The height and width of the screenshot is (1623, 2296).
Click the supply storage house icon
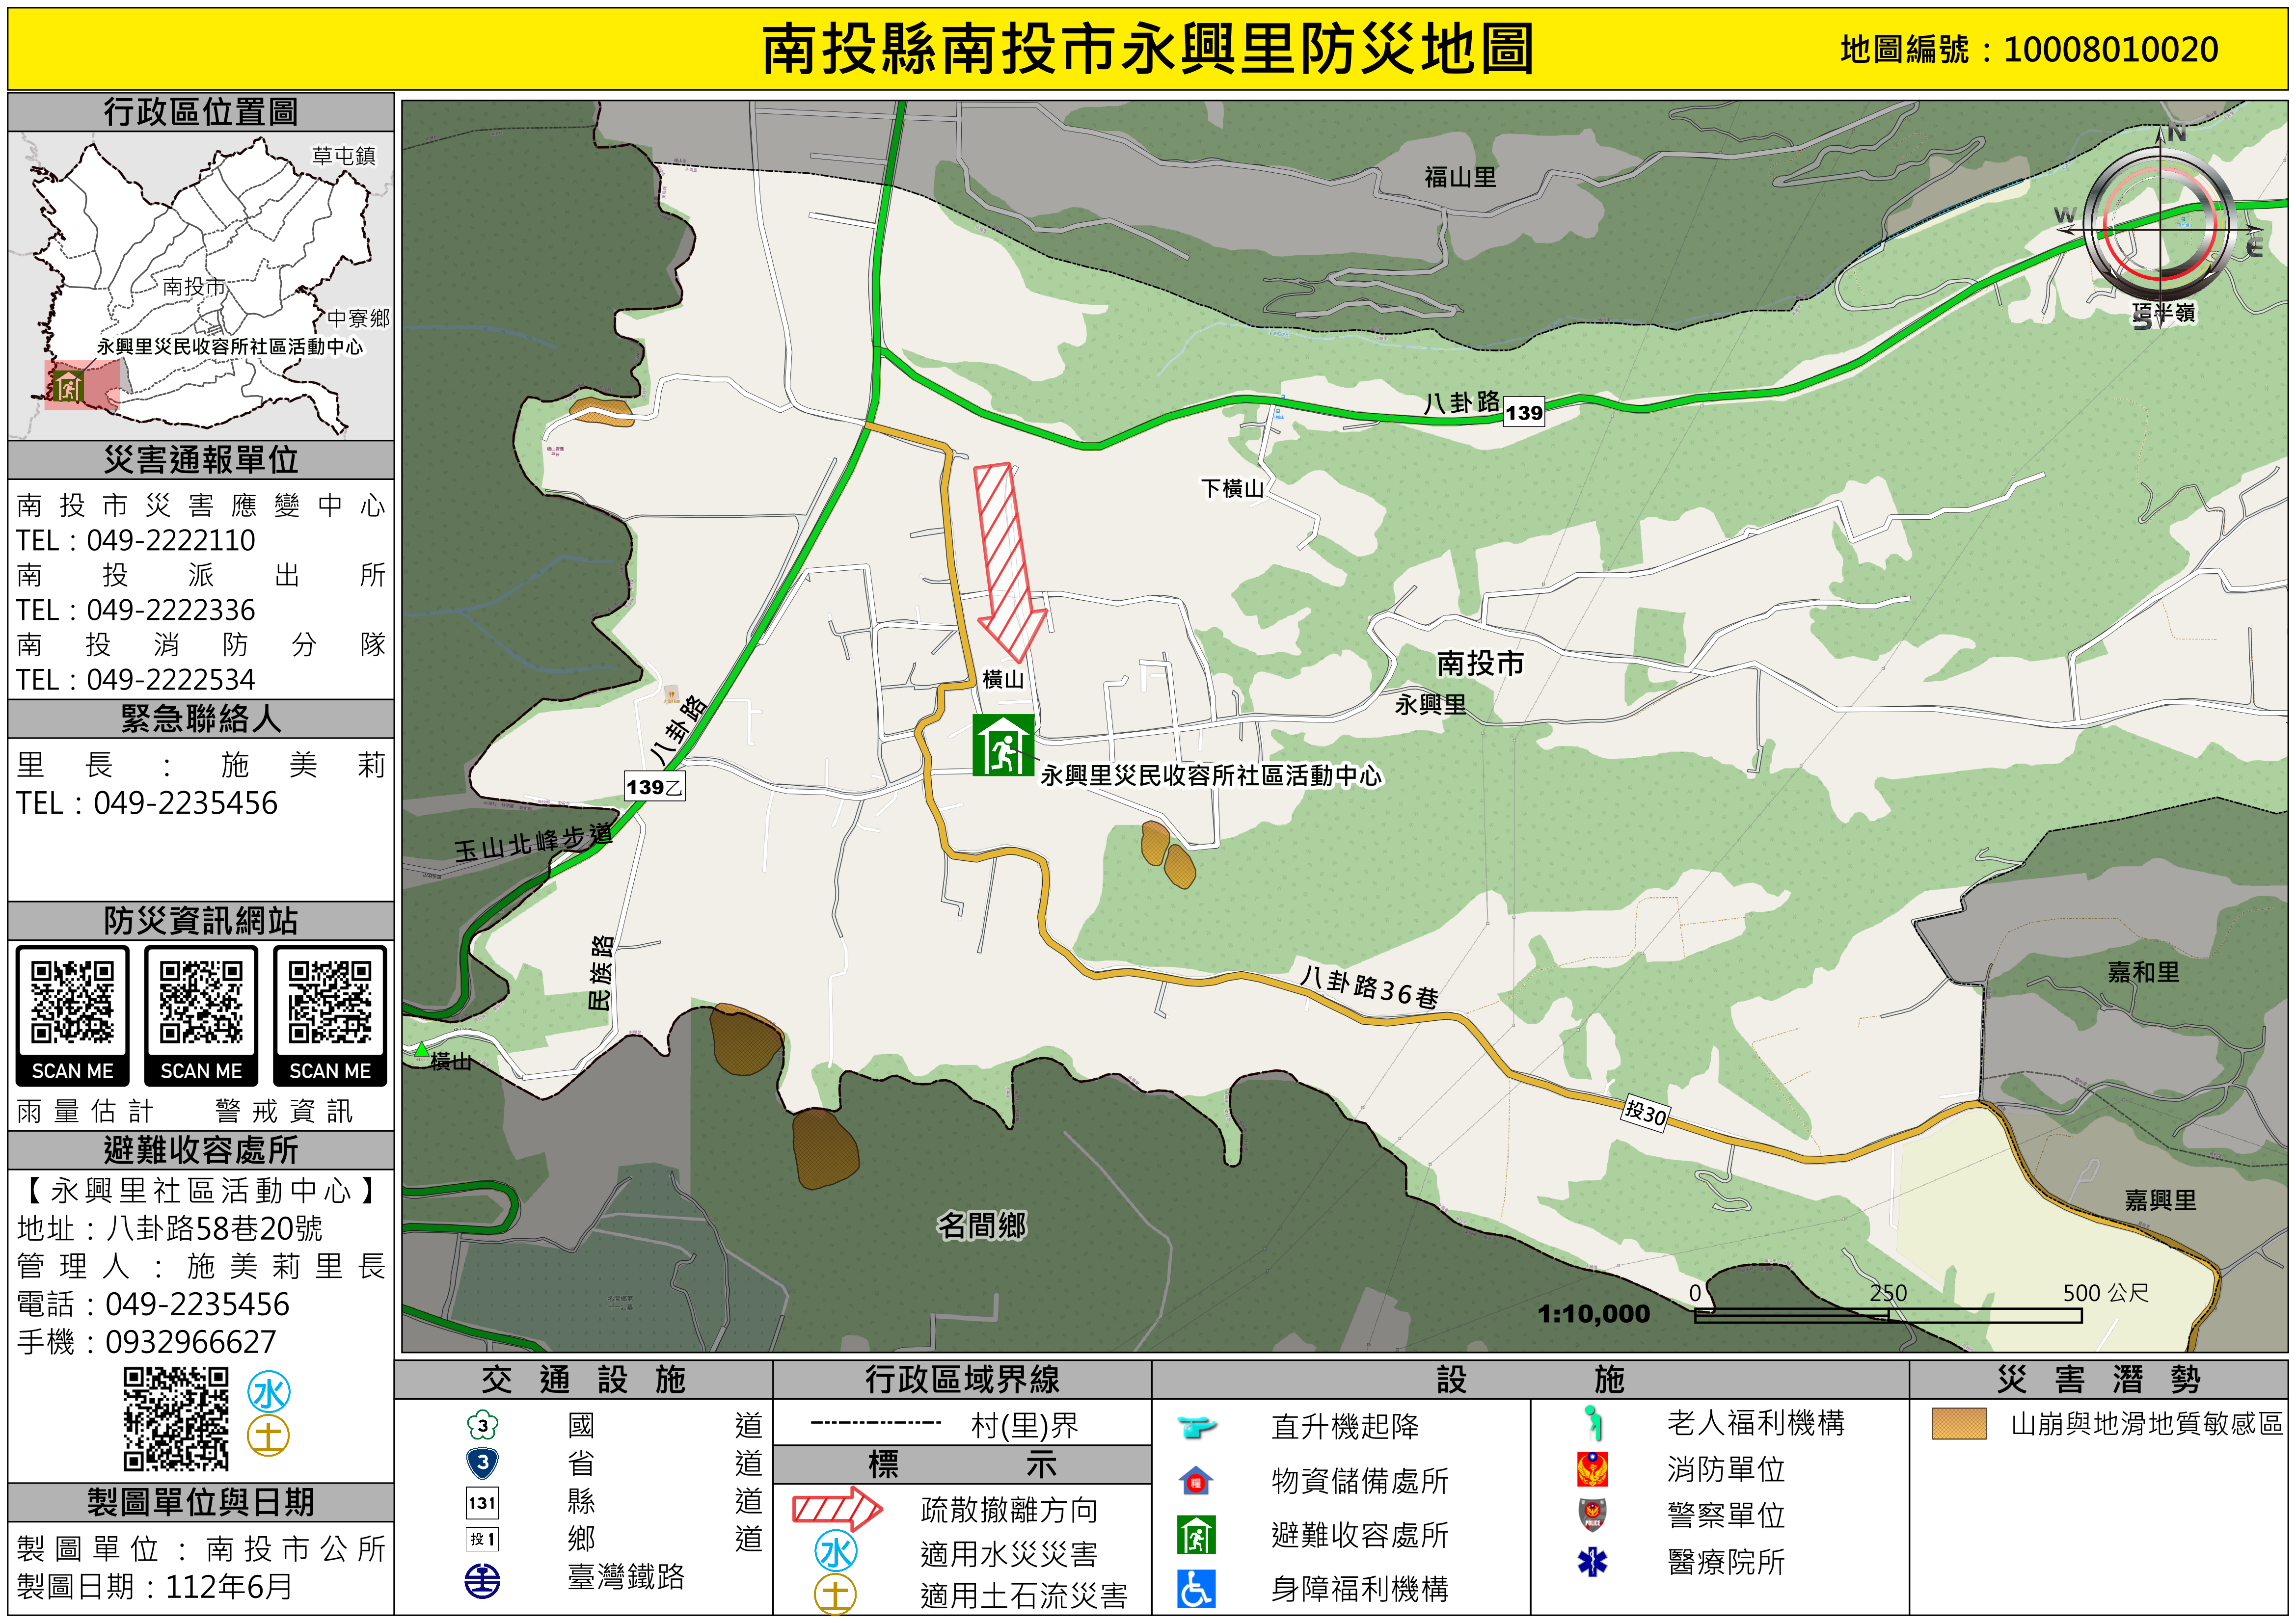pos(1196,1480)
